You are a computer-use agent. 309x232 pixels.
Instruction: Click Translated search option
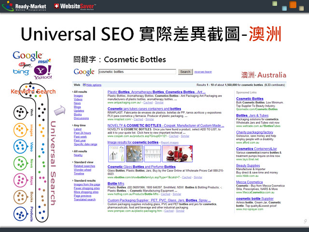[84, 200]
